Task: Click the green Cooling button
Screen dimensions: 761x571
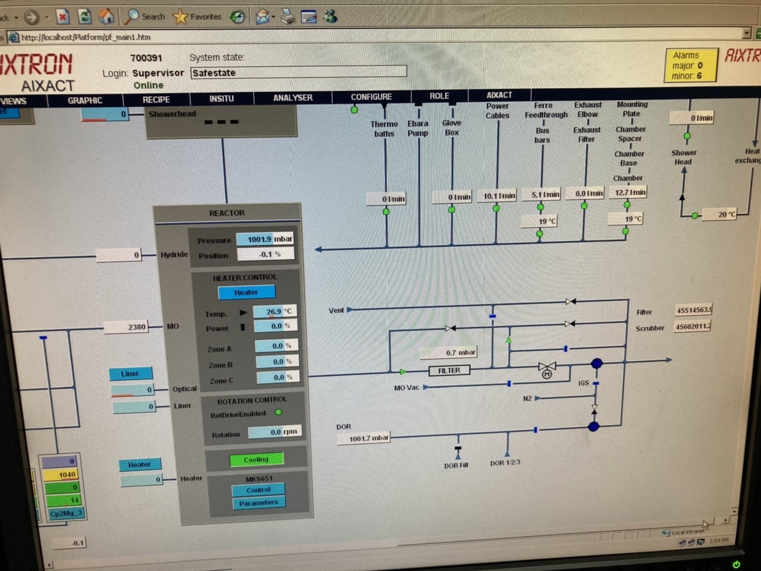Action: pyautogui.click(x=256, y=459)
